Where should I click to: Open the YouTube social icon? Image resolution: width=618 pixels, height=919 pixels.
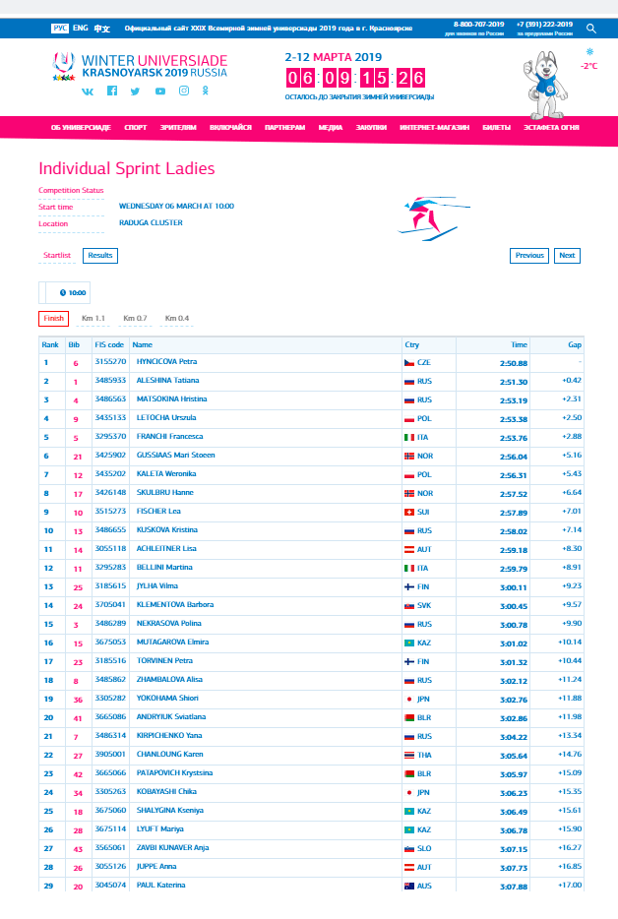tap(160, 92)
